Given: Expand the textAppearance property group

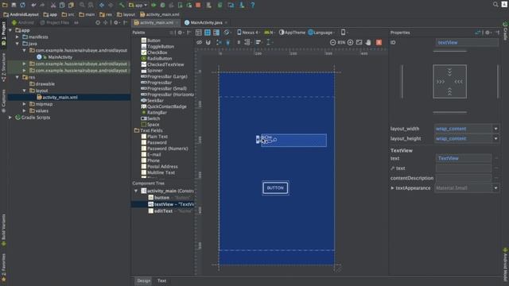Looking at the screenshot, I should point(392,188).
